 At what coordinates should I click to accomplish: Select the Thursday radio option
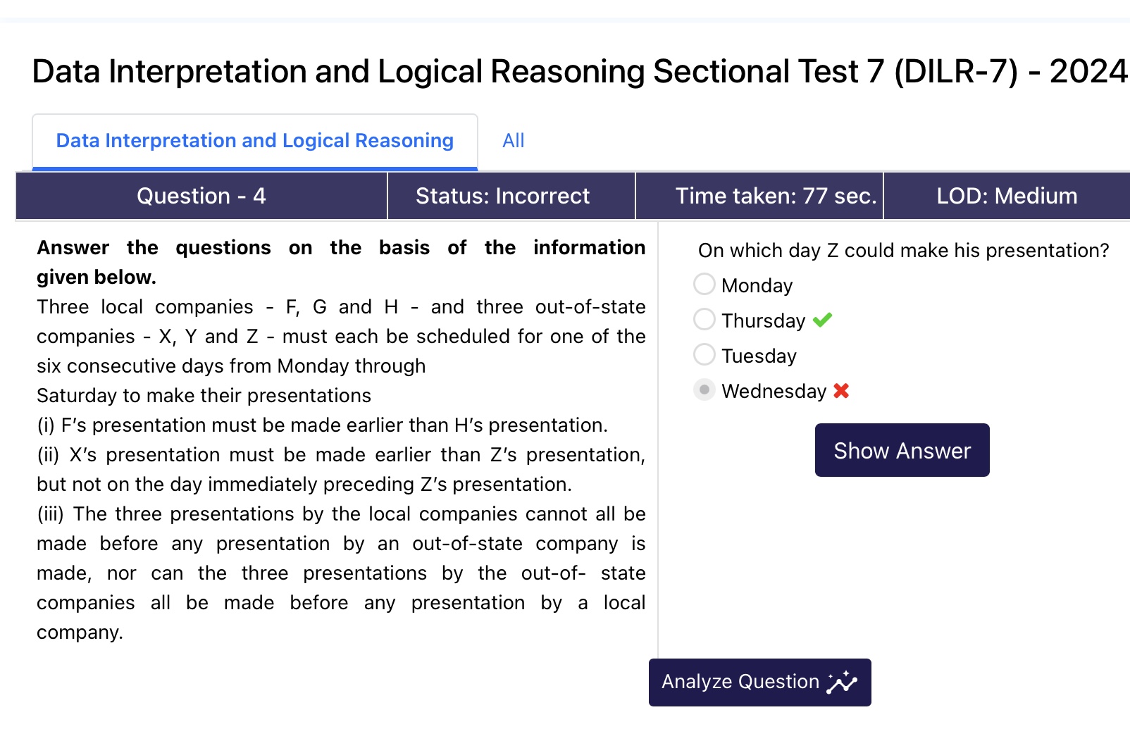704,319
